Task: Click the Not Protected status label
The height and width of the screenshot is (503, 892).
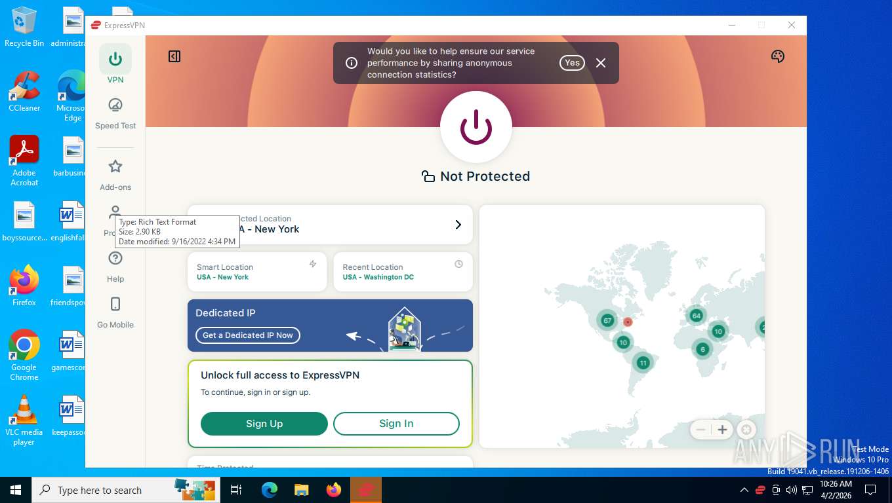Action: pos(485,176)
